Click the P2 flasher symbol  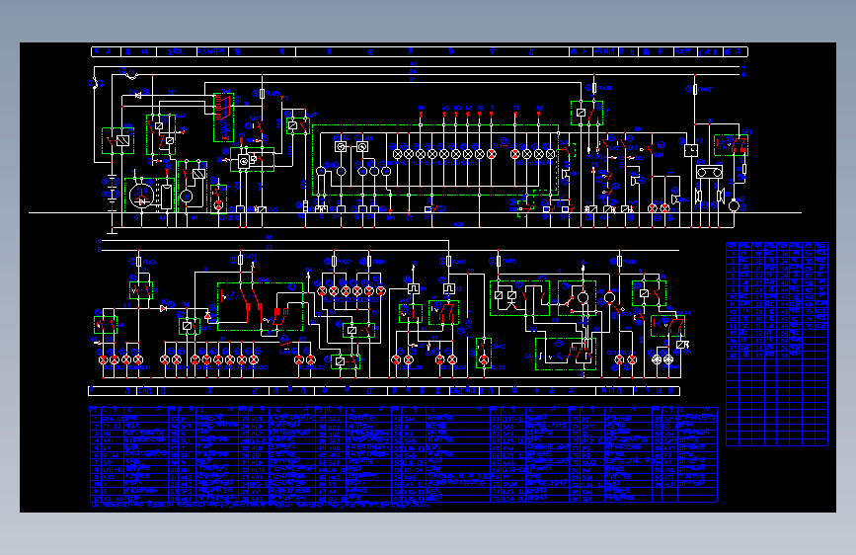point(449,288)
